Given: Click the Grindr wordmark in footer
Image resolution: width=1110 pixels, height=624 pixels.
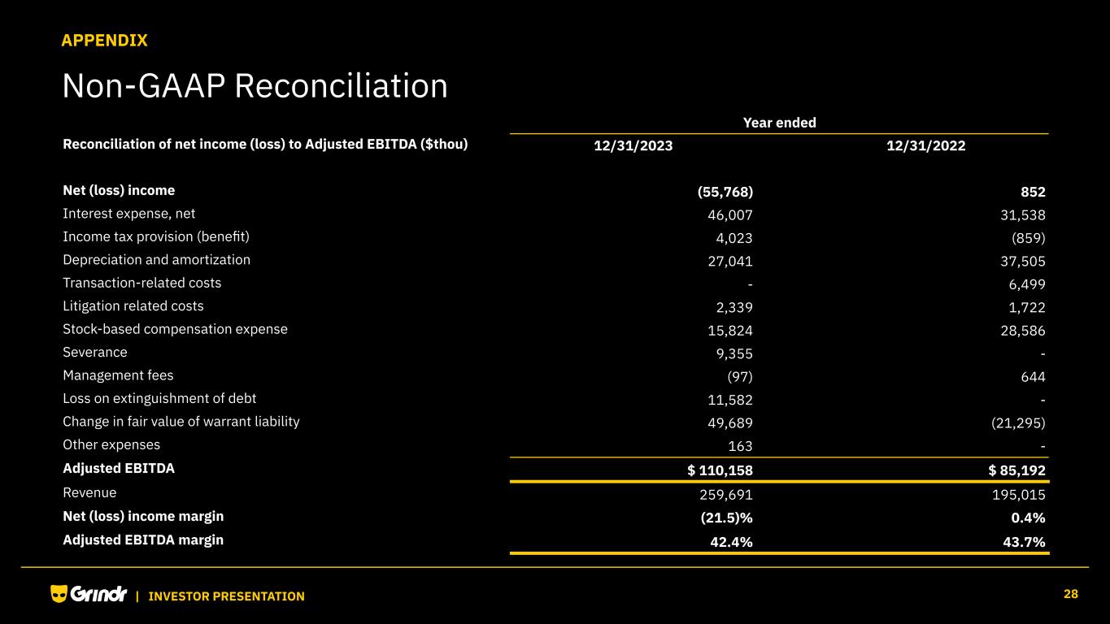Looking at the screenshot, I should click(x=99, y=595).
